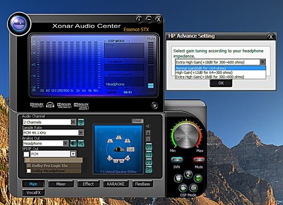283x205 pixels.
Task: Select the Center (C) speaker icon
Action: [118, 138]
